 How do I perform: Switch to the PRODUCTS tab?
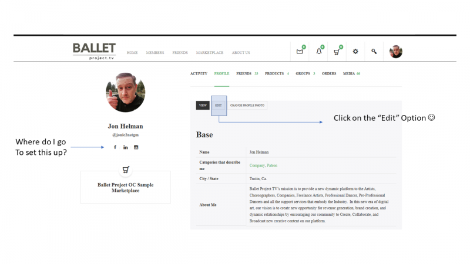[x=277, y=74]
